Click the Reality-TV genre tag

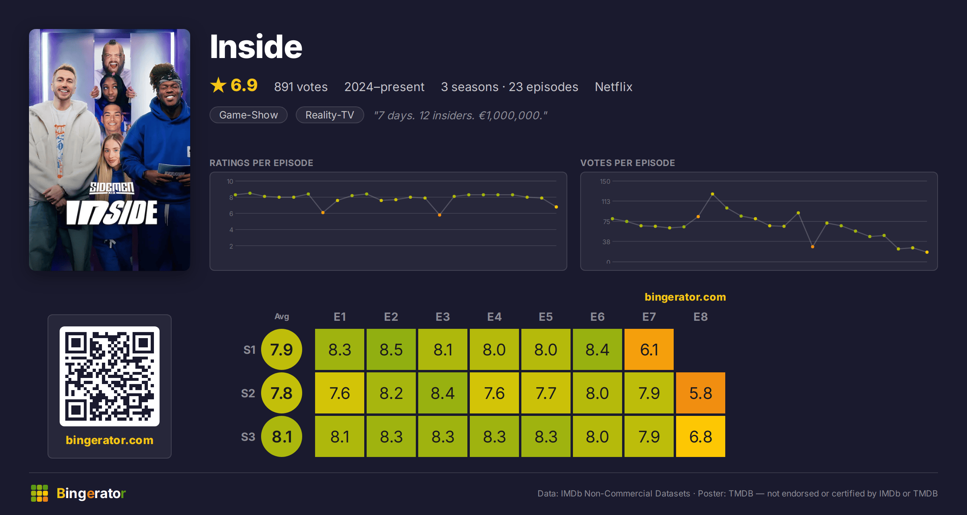point(330,115)
